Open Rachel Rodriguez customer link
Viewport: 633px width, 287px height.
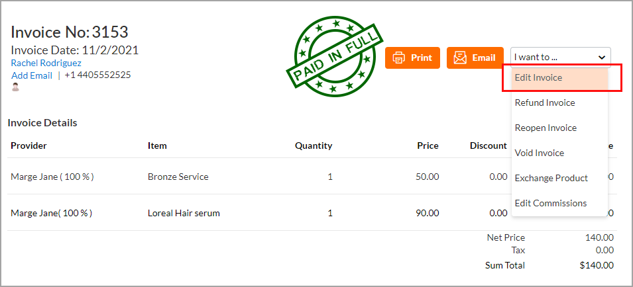46,63
